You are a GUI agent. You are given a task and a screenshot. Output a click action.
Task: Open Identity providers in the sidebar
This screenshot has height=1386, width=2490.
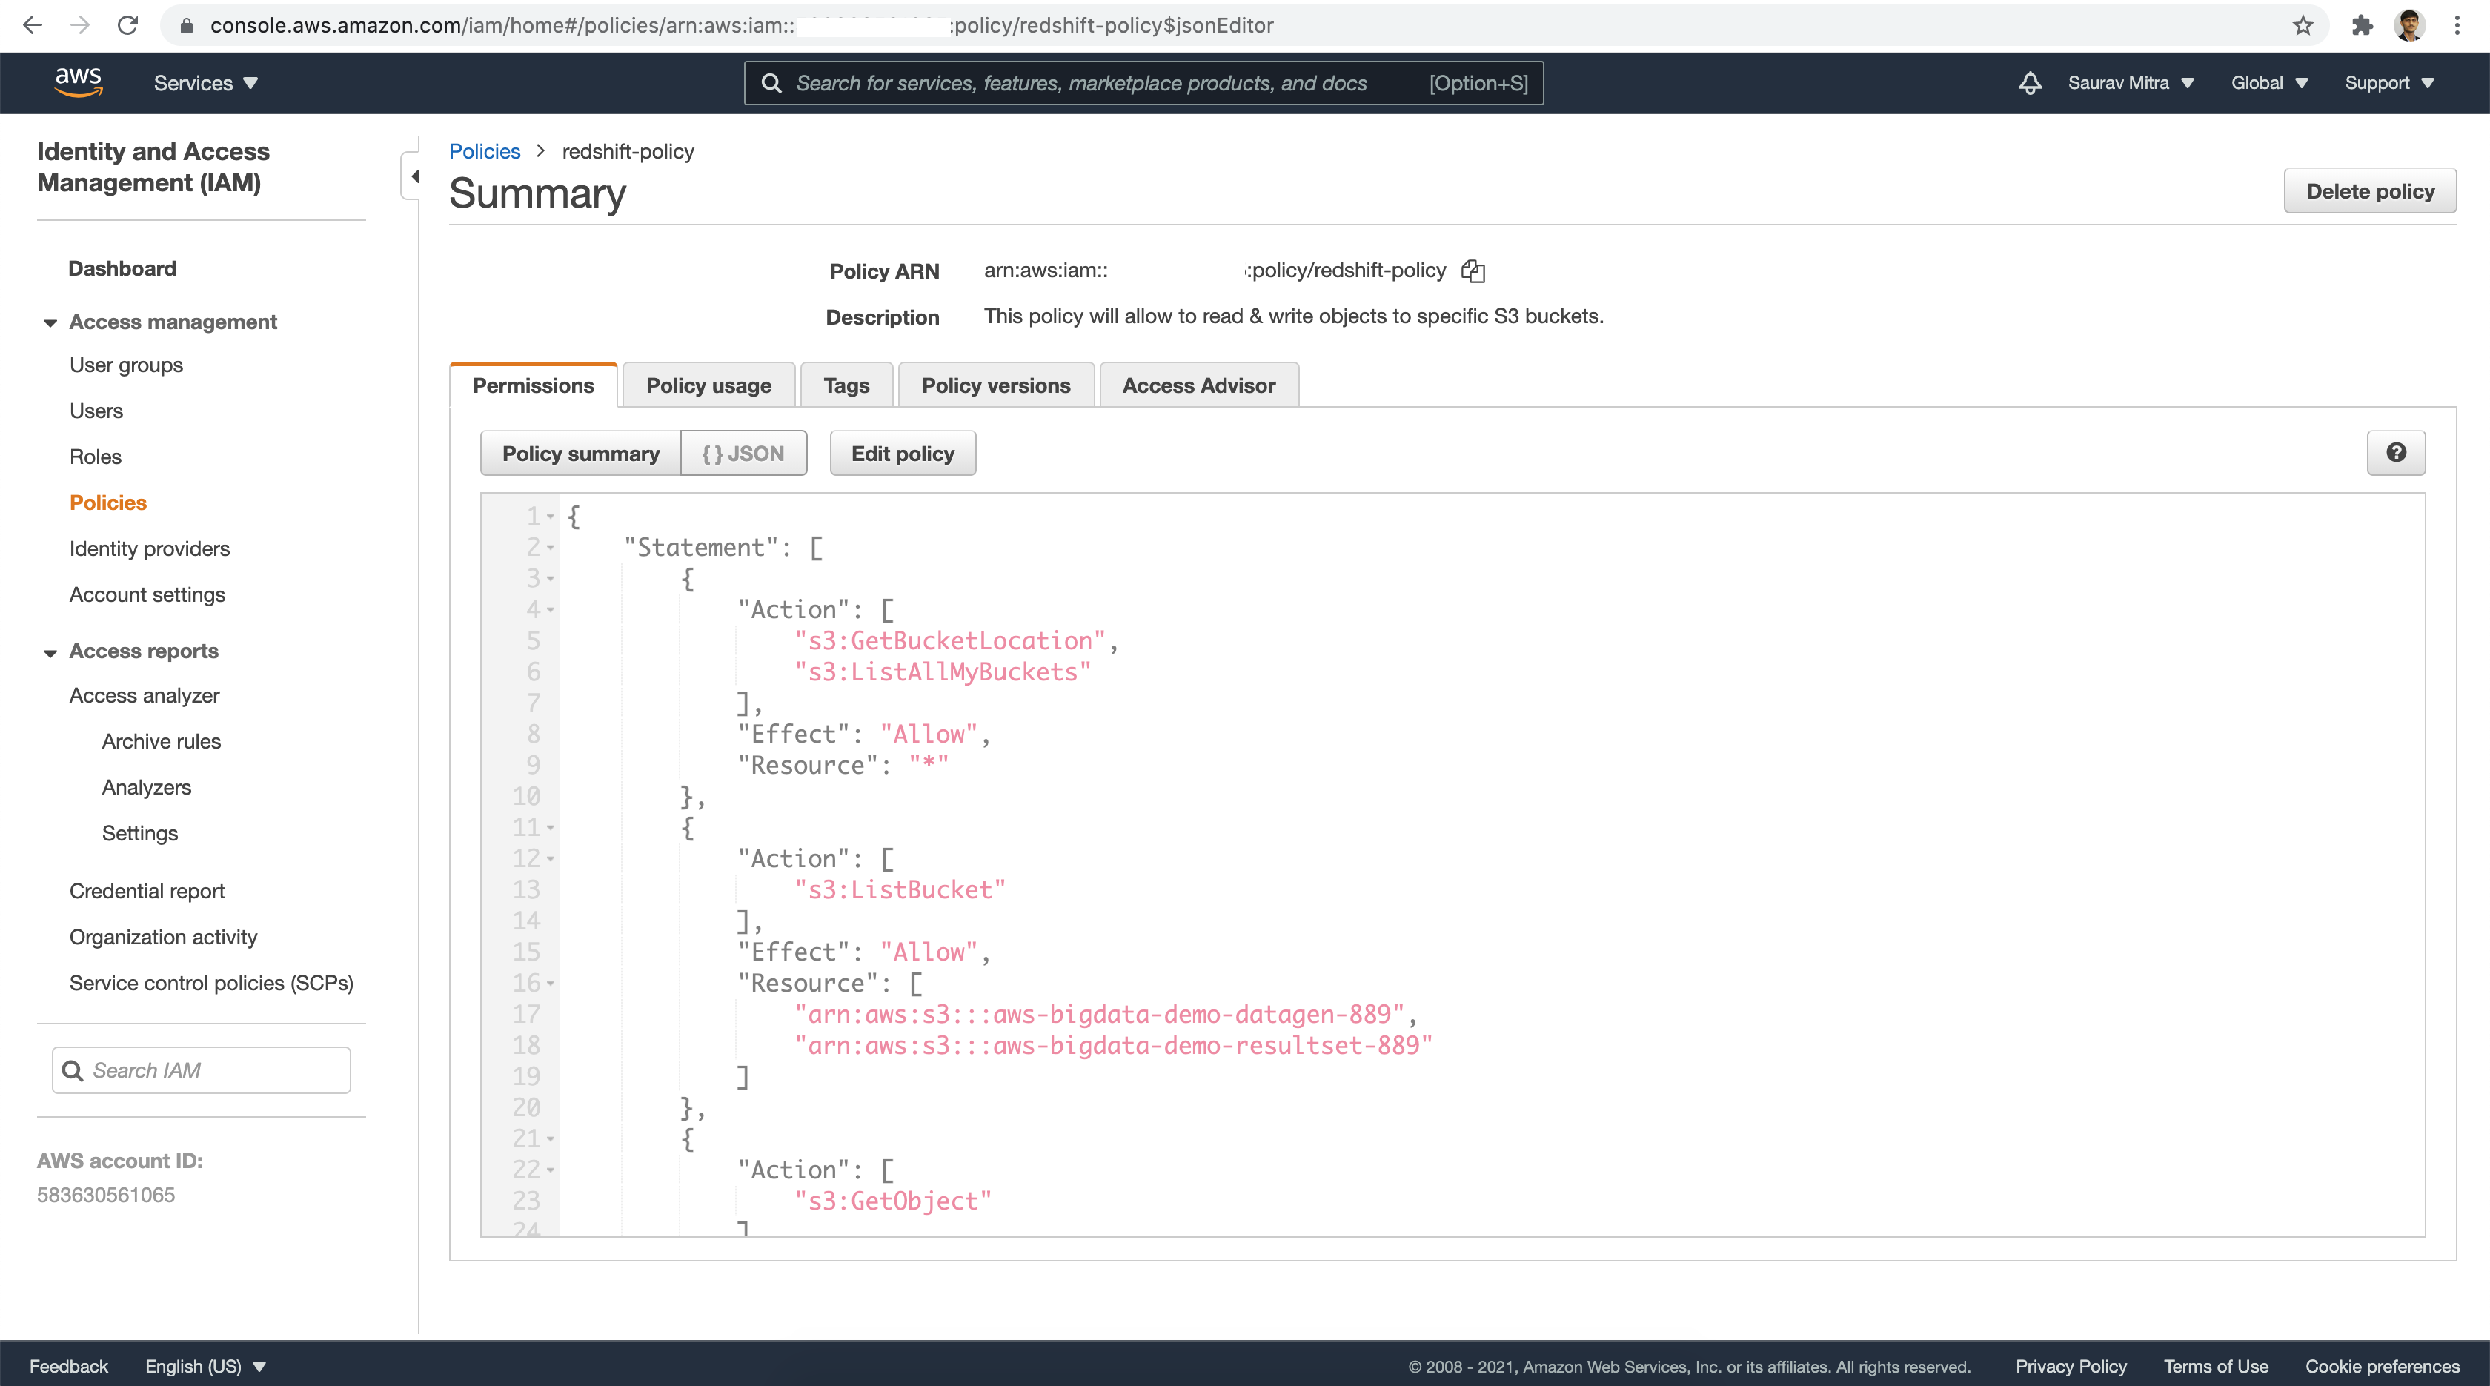click(x=149, y=549)
